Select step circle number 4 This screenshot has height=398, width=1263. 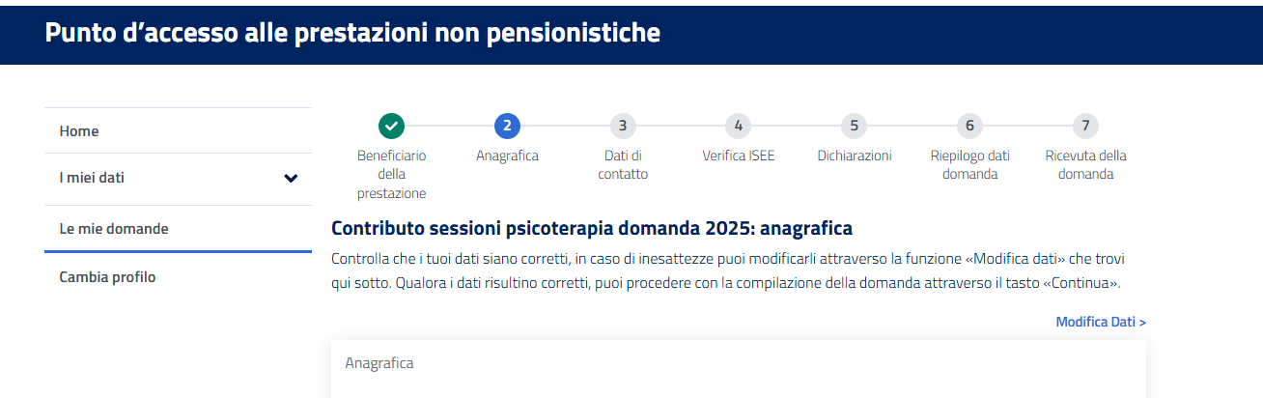point(738,126)
